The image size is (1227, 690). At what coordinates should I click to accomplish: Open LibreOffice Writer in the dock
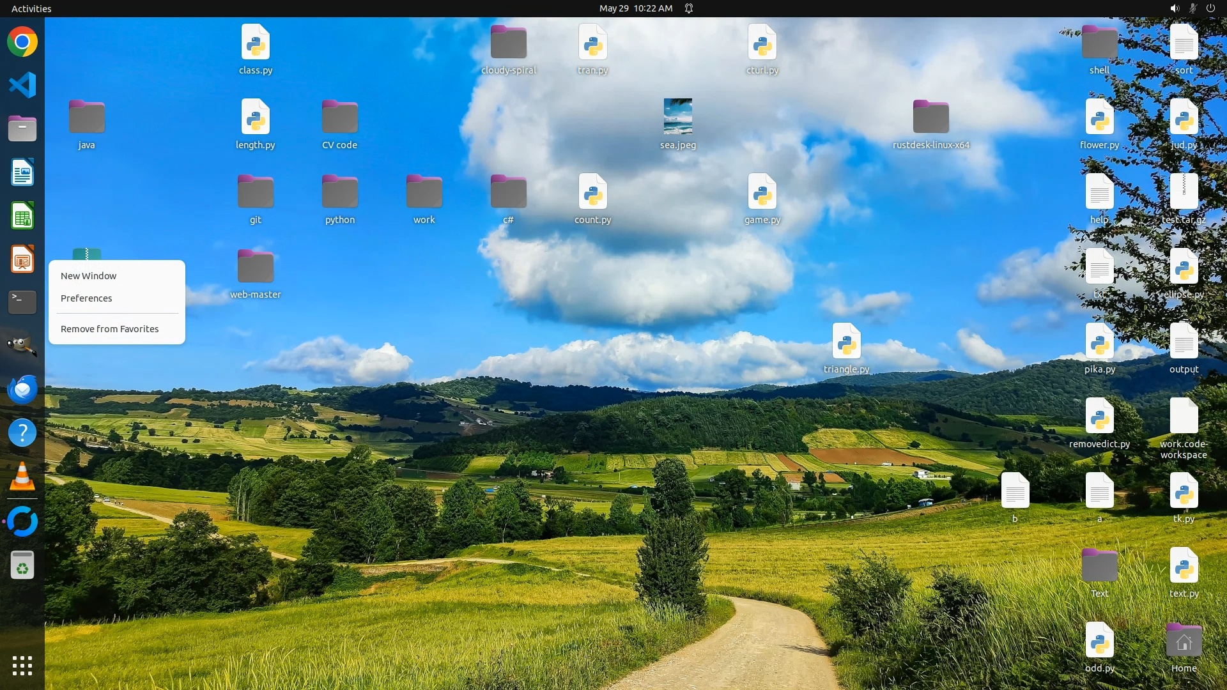(22, 172)
